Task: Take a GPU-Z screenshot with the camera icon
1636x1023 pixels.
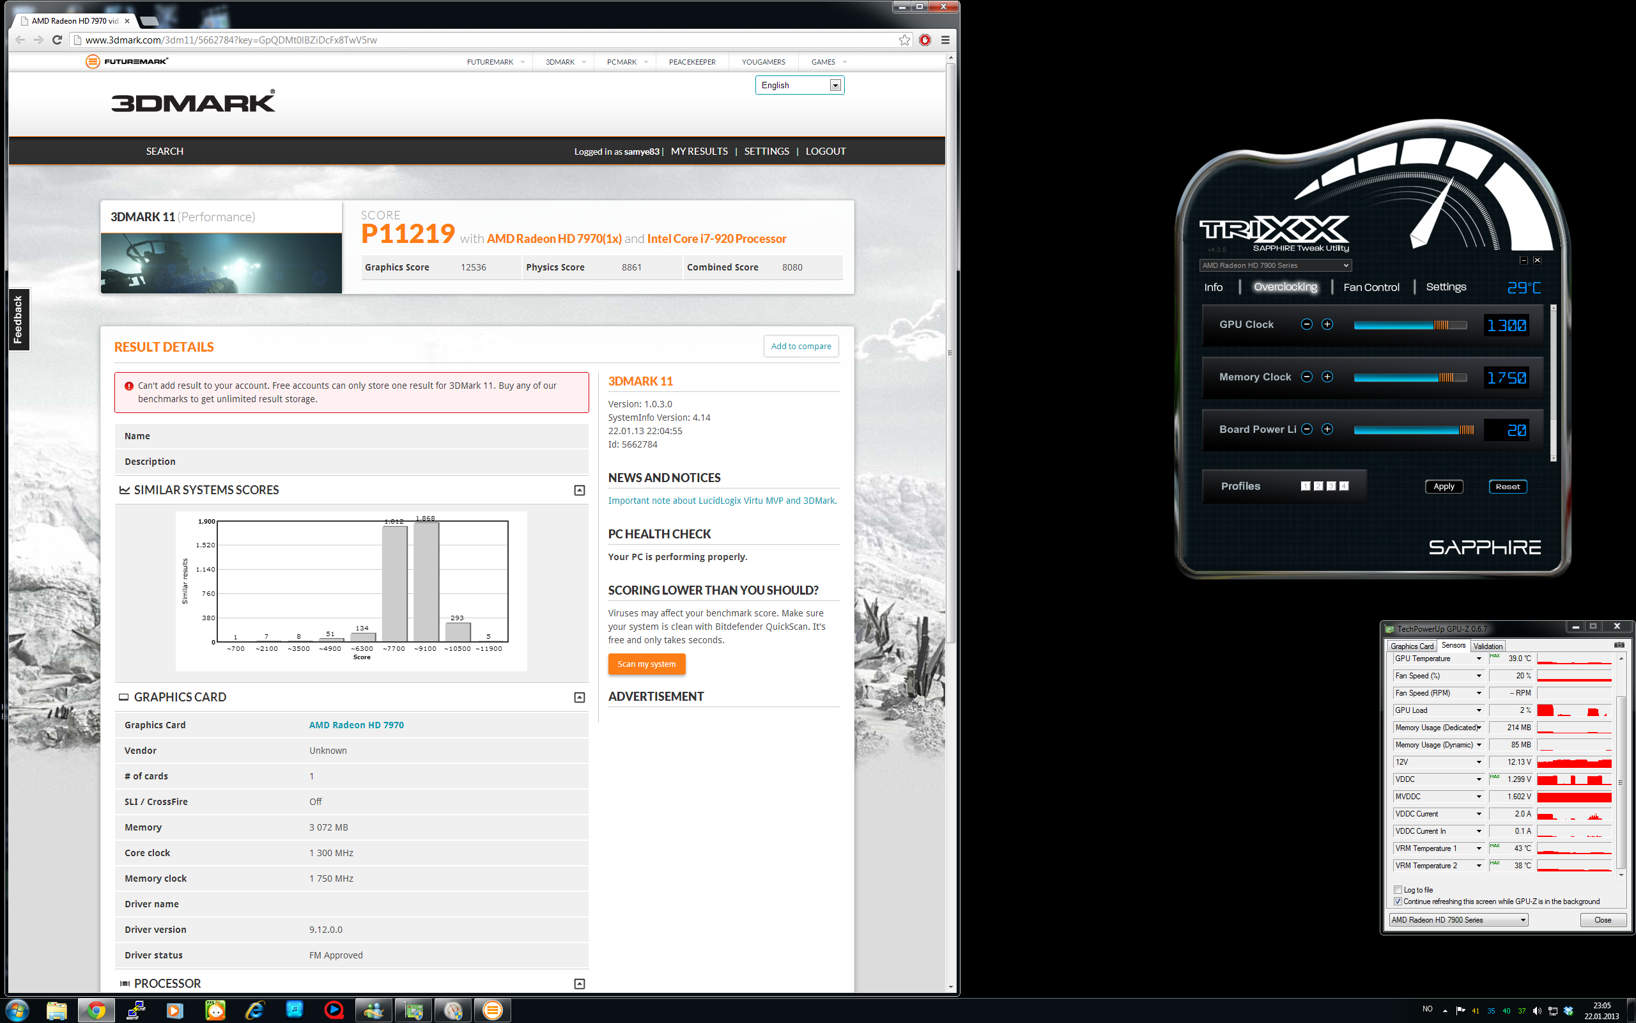Action: [x=1619, y=644]
